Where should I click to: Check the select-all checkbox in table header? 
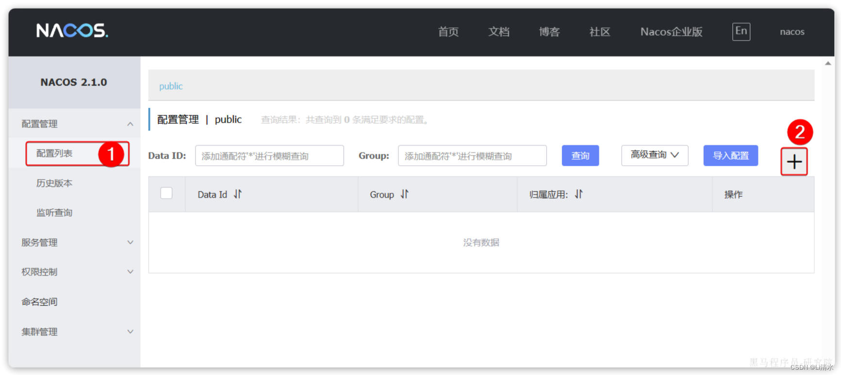pos(166,193)
